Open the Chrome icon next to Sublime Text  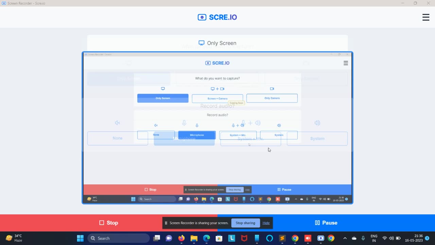295,238
